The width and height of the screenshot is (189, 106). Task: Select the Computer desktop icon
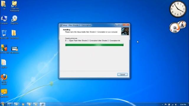(x=4, y=20)
